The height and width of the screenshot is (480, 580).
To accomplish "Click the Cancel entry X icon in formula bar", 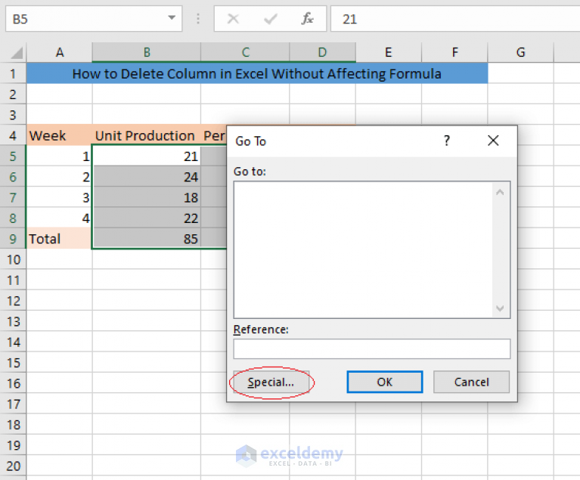I will (x=233, y=18).
